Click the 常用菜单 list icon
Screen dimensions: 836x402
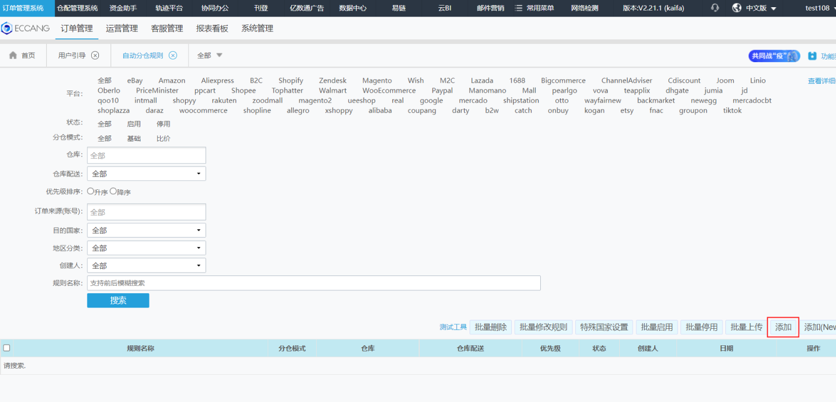(519, 8)
